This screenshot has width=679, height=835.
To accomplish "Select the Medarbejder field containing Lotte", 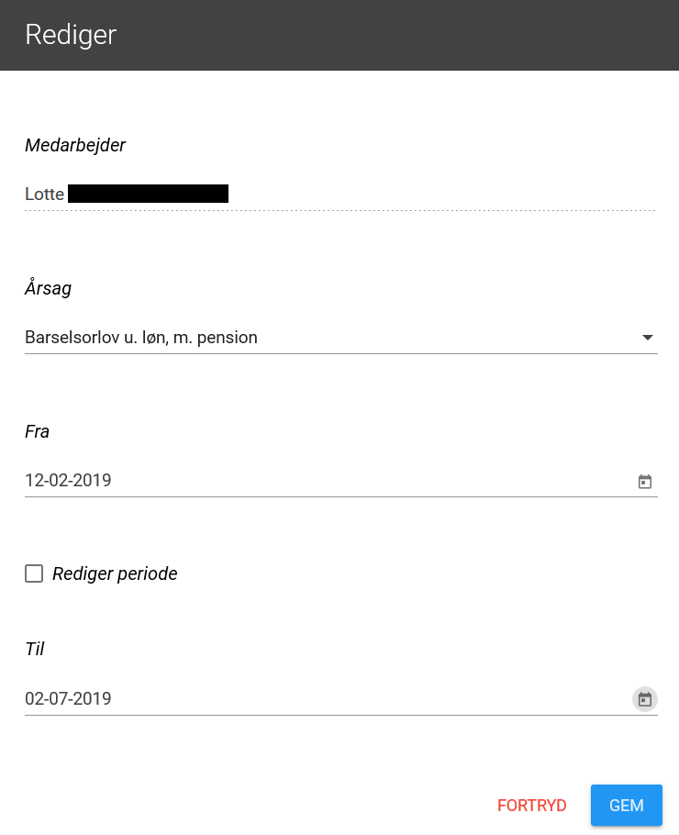I will click(x=340, y=194).
